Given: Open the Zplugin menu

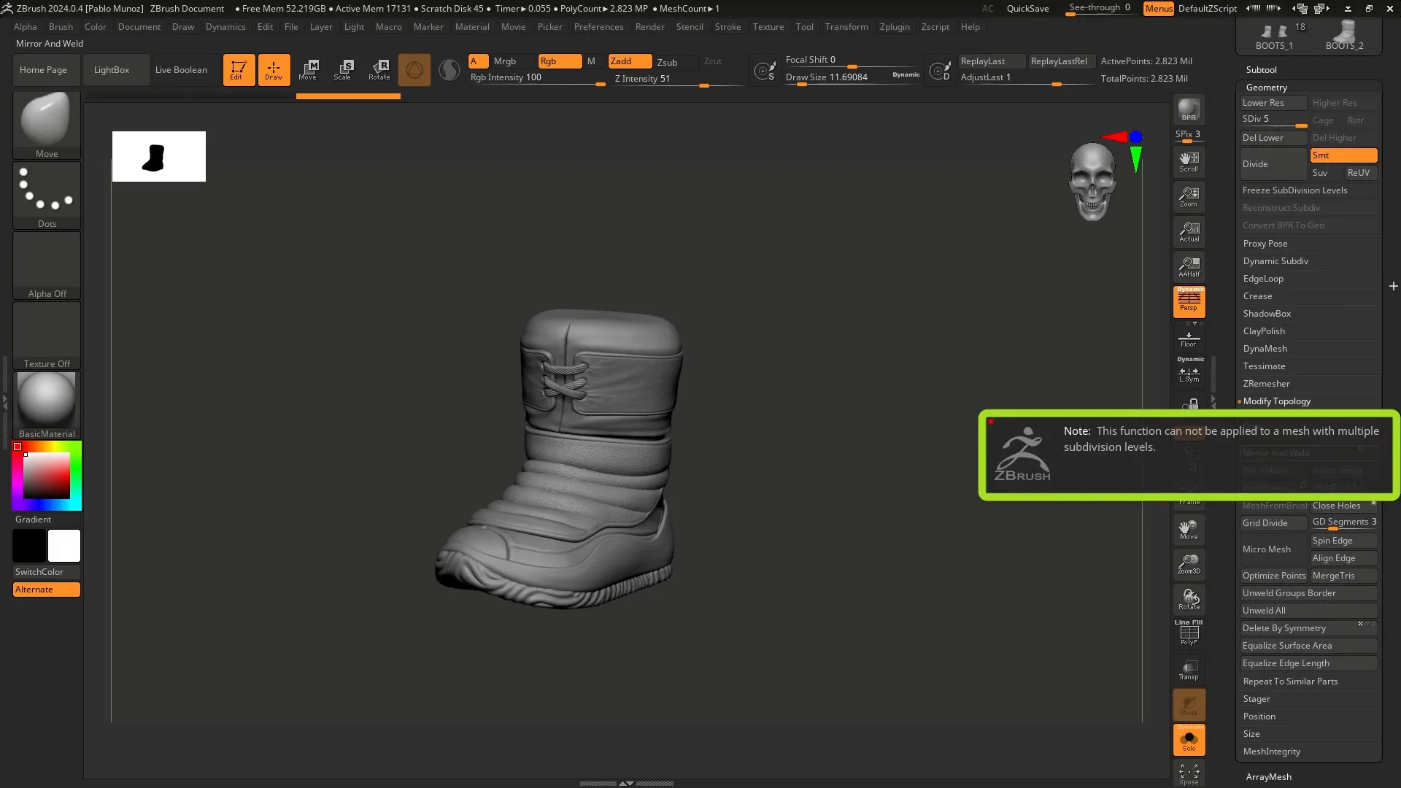Looking at the screenshot, I should [895, 27].
